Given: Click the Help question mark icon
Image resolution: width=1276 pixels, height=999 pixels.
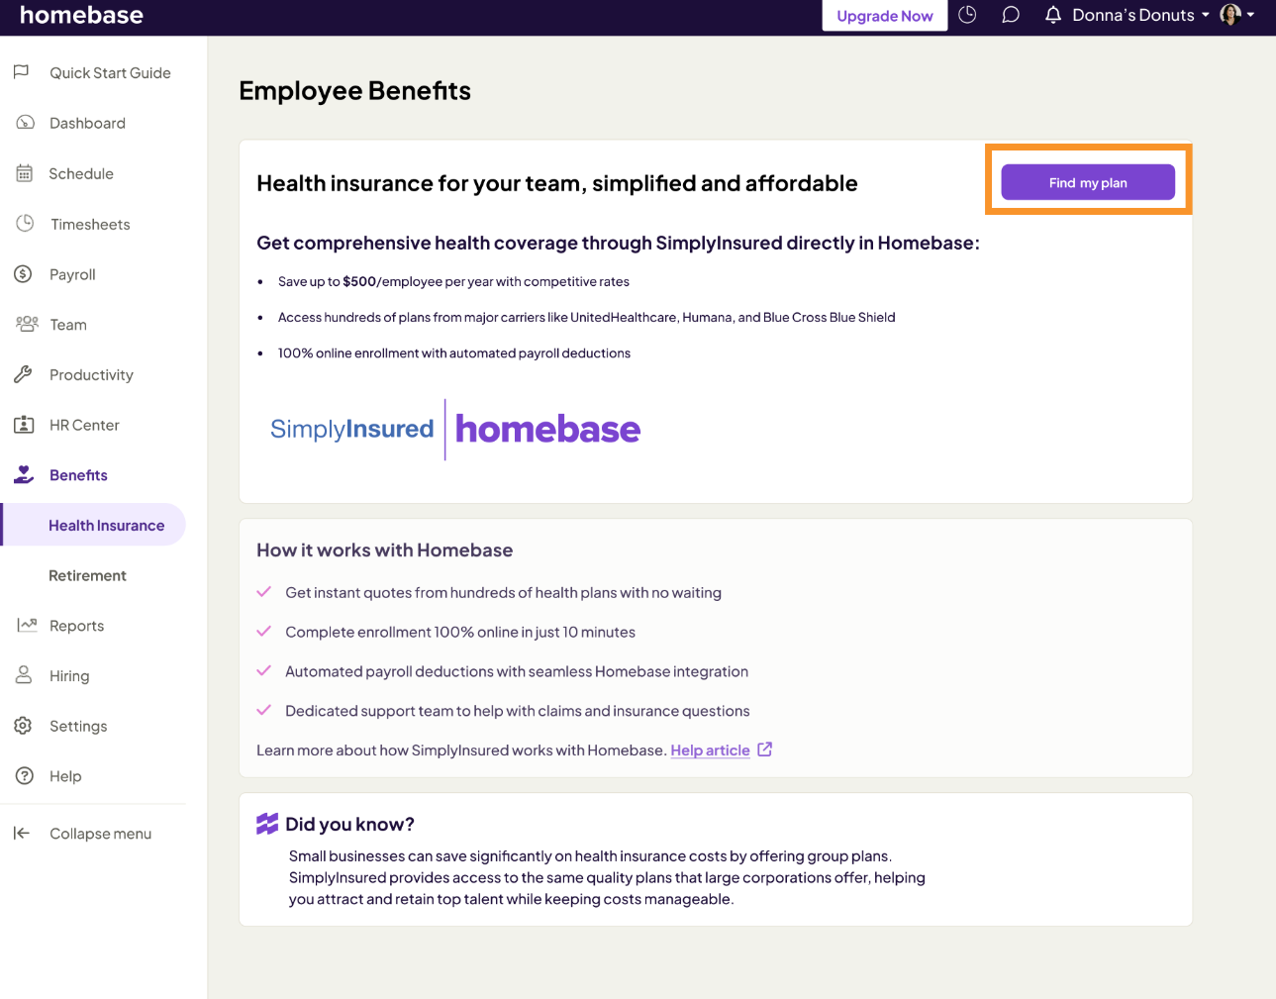Looking at the screenshot, I should 24,776.
